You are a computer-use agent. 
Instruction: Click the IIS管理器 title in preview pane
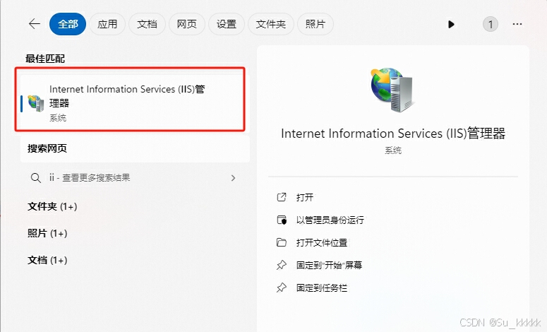click(x=393, y=134)
